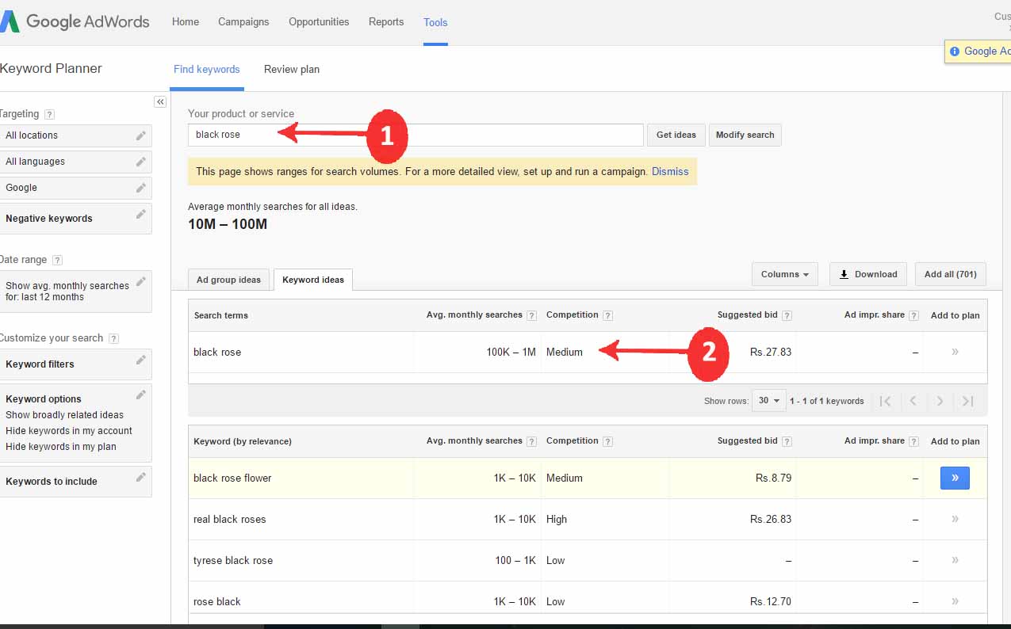Image resolution: width=1011 pixels, height=629 pixels.
Task: Click the product or service input field
Action: click(x=416, y=135)
